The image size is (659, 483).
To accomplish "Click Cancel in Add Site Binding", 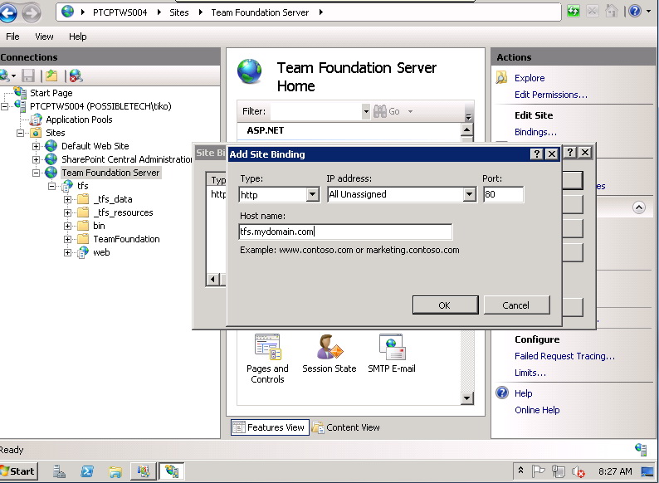I will click(x=516, y=305).
